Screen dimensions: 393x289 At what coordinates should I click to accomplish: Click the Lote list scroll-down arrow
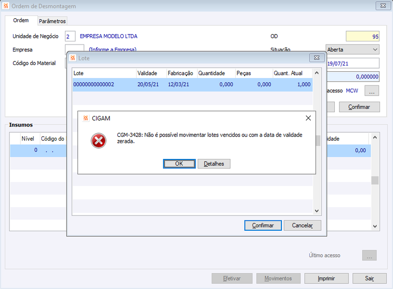[x=316, y=211]
